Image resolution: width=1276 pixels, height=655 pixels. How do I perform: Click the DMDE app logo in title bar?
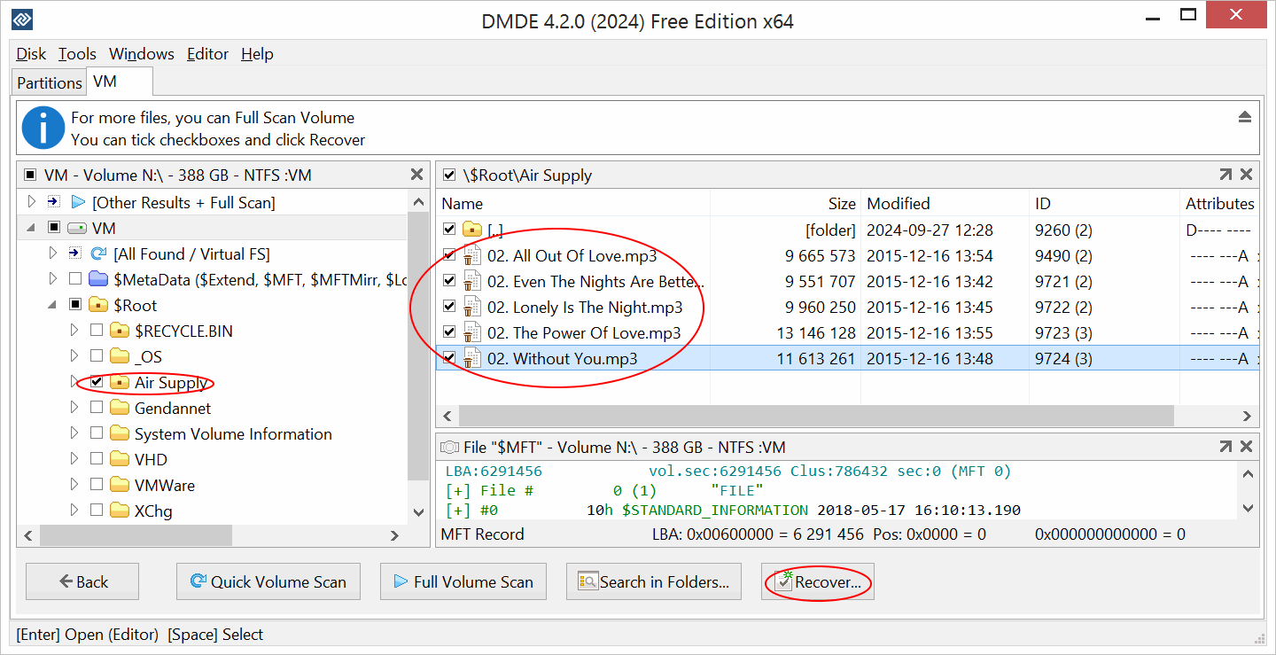tap(21, 19)
